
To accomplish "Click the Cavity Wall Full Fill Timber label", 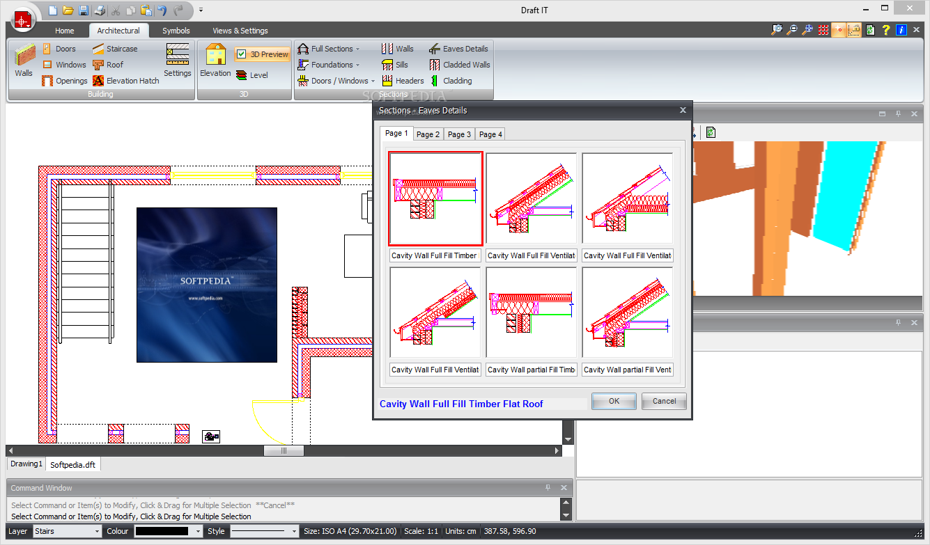I will [x=435, y=255].
